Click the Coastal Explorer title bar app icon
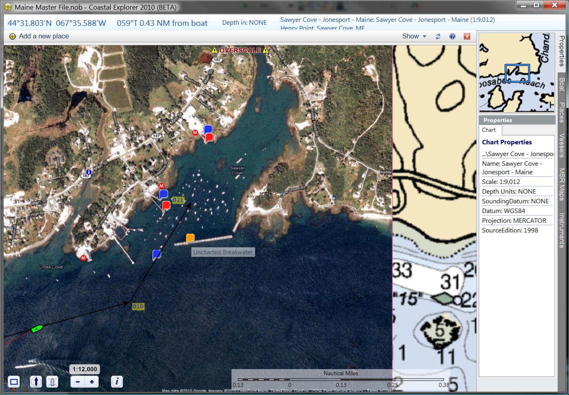The image size is (569, 395). pos(8,7)
